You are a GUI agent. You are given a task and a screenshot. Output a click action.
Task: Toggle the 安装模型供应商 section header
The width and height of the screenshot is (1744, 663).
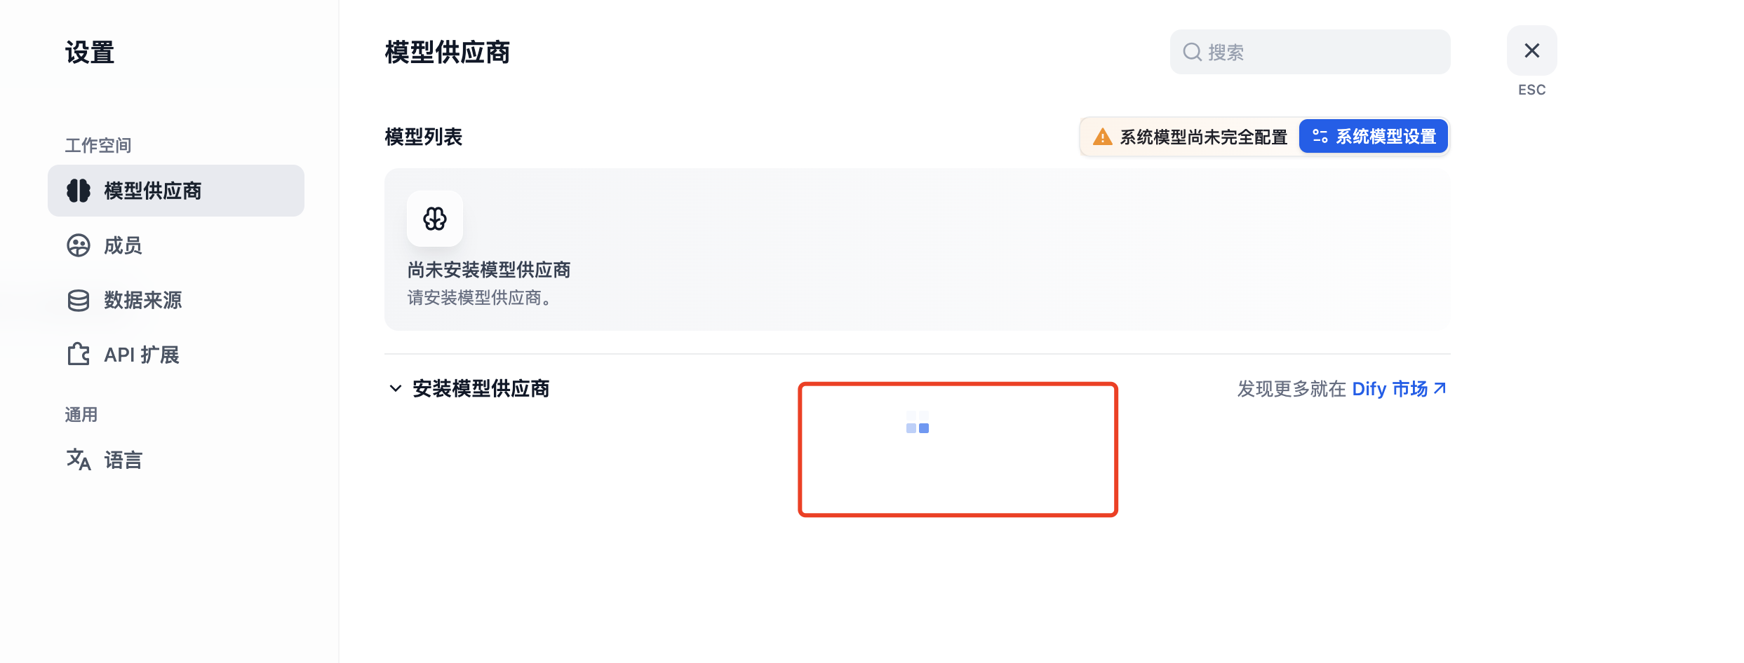point(469,388)
